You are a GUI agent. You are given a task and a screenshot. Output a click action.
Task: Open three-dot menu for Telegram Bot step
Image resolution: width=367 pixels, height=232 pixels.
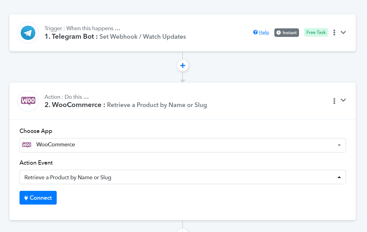(334, 32)
